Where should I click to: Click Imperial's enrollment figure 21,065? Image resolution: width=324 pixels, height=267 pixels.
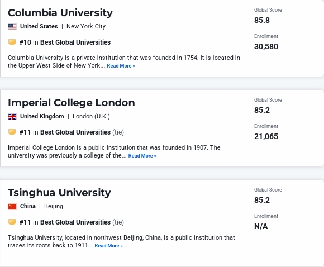pyautogui.click(x=266, y=136)
